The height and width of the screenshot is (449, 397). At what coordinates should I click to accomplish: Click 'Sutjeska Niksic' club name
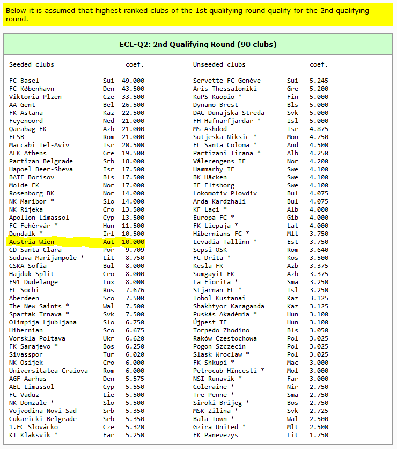[x=221, y=137]
